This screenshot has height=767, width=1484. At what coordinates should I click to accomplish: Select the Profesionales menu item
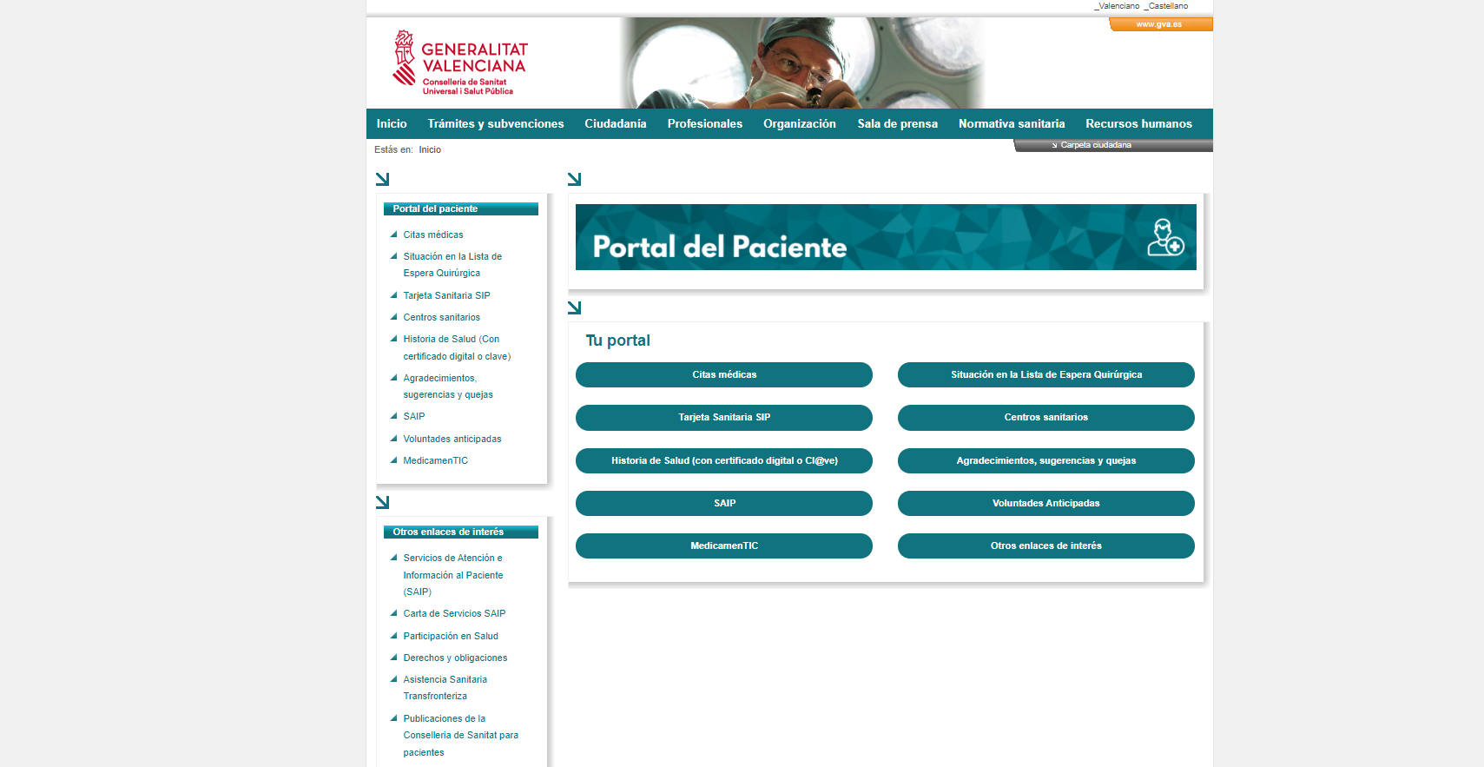click(x=704, y=124)
